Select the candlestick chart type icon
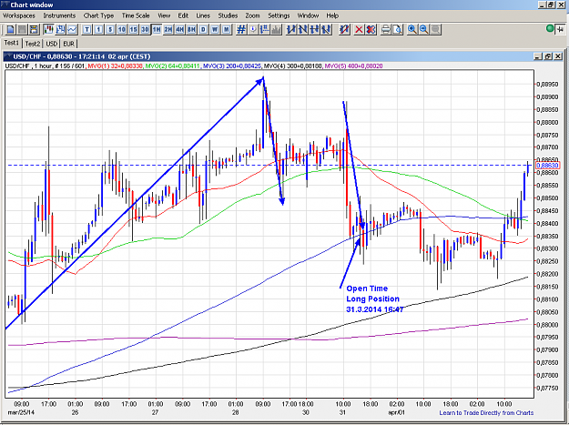This screenshot has width=569, height=425. coord(48,29)
